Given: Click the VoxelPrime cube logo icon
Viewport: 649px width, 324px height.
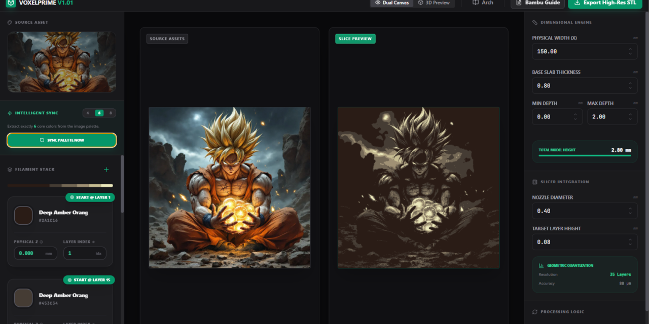Looking at the screenshot, I should [x=11, y=3].
